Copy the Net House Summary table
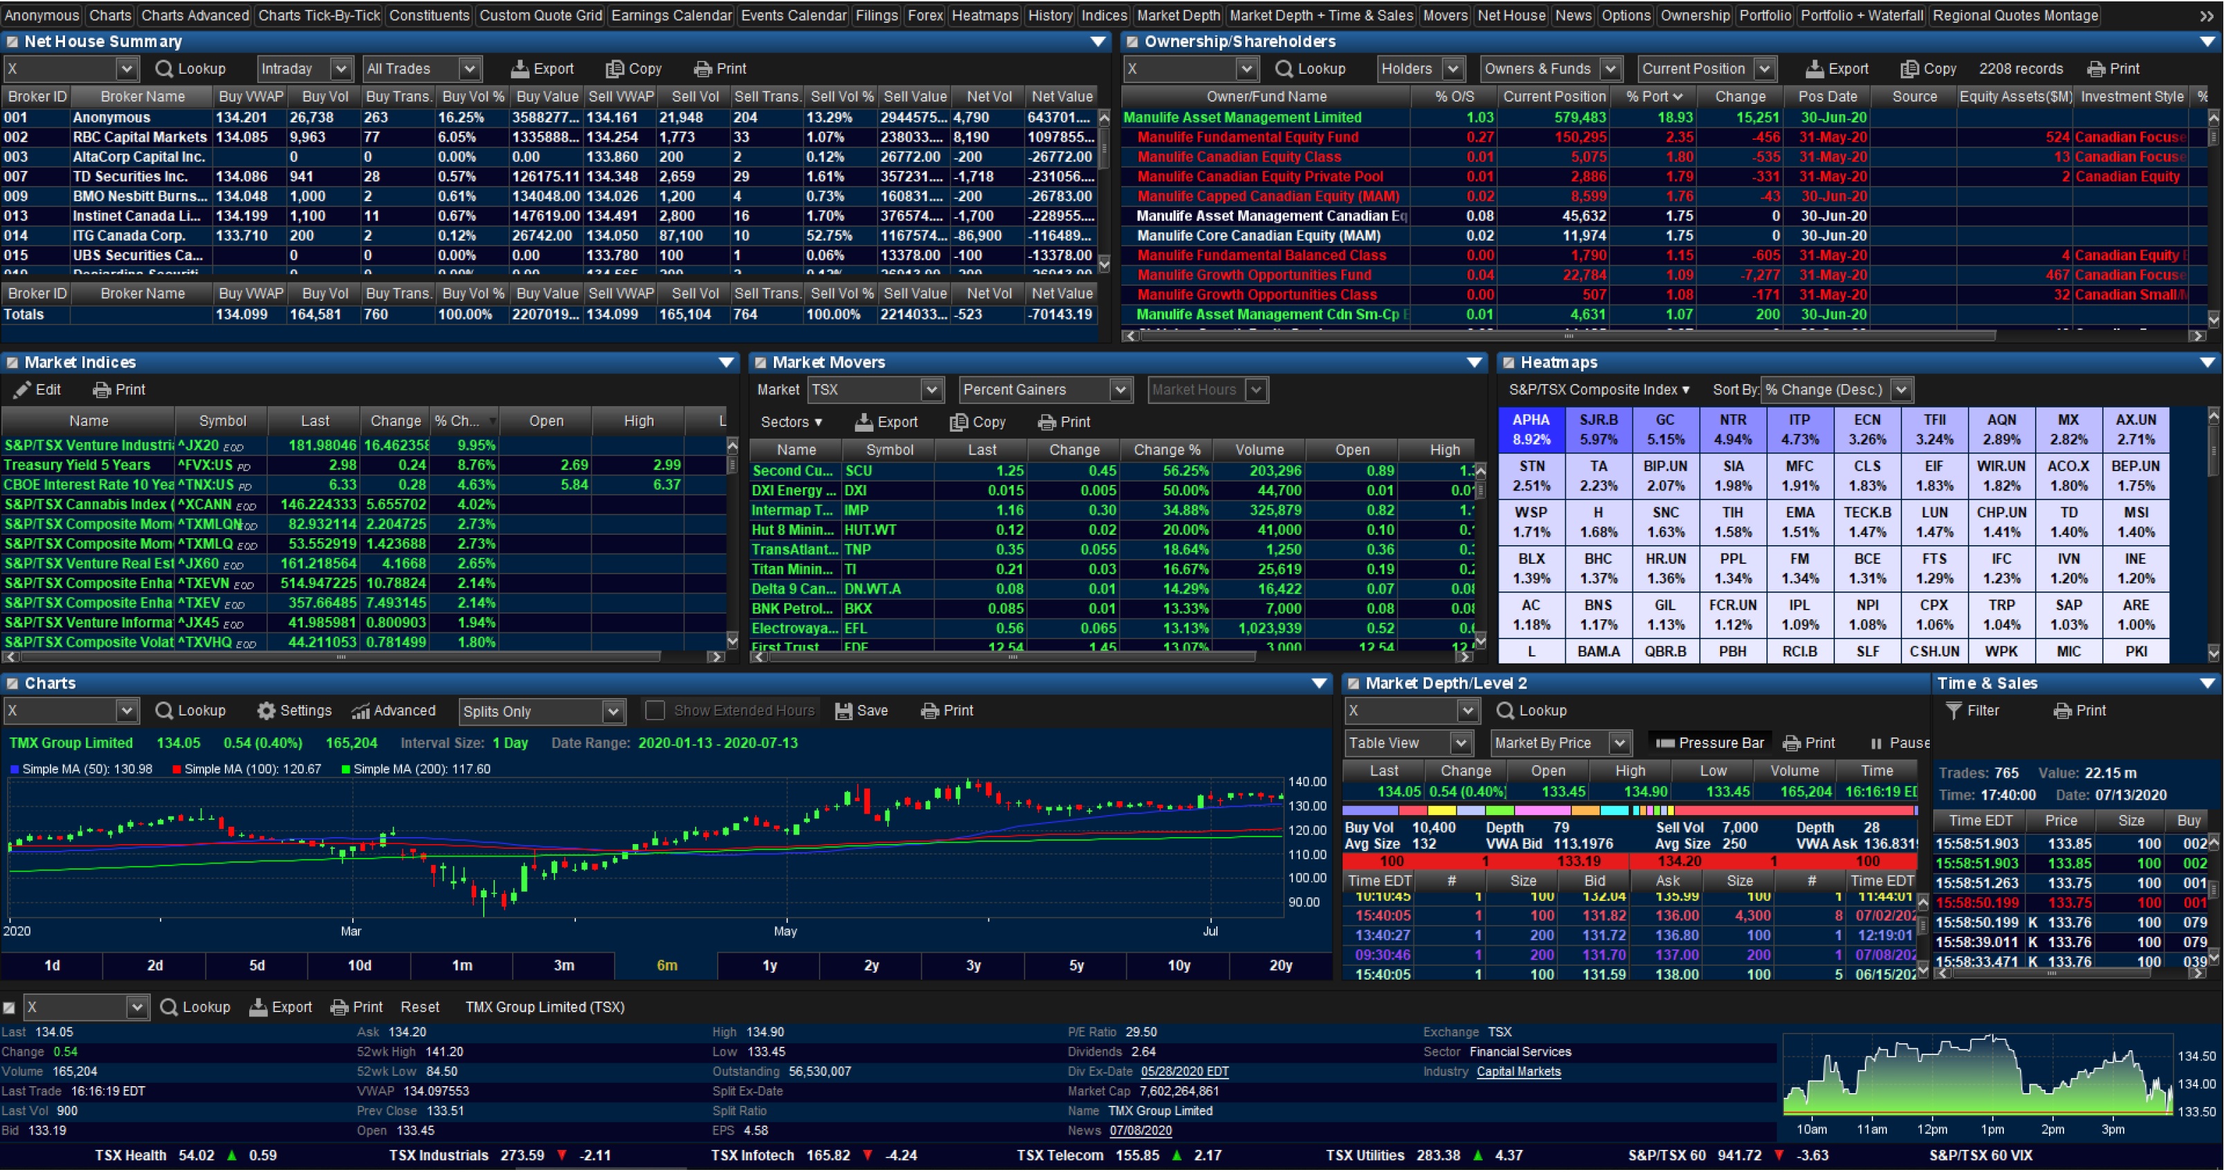 click(634, 68)
